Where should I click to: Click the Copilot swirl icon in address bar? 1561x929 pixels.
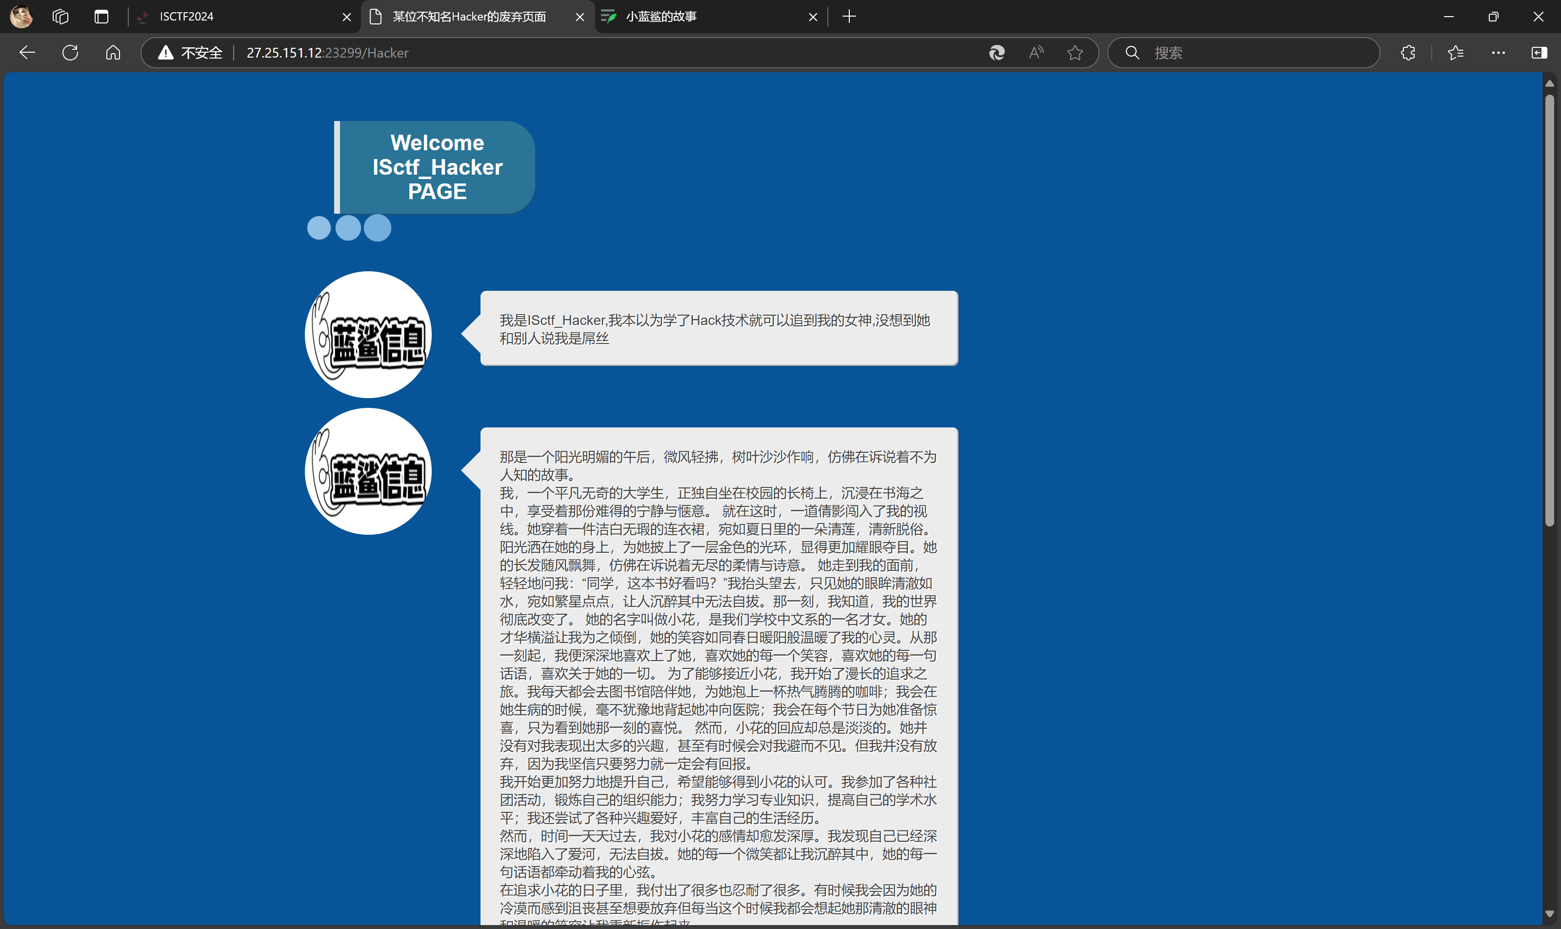pos(997,53)
